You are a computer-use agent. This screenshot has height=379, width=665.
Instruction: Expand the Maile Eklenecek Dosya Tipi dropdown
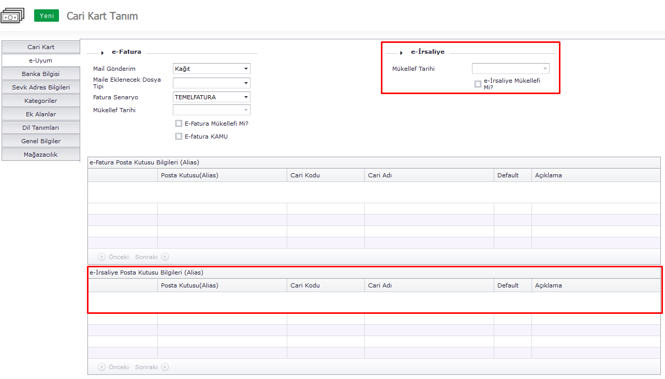pos(246,83)
